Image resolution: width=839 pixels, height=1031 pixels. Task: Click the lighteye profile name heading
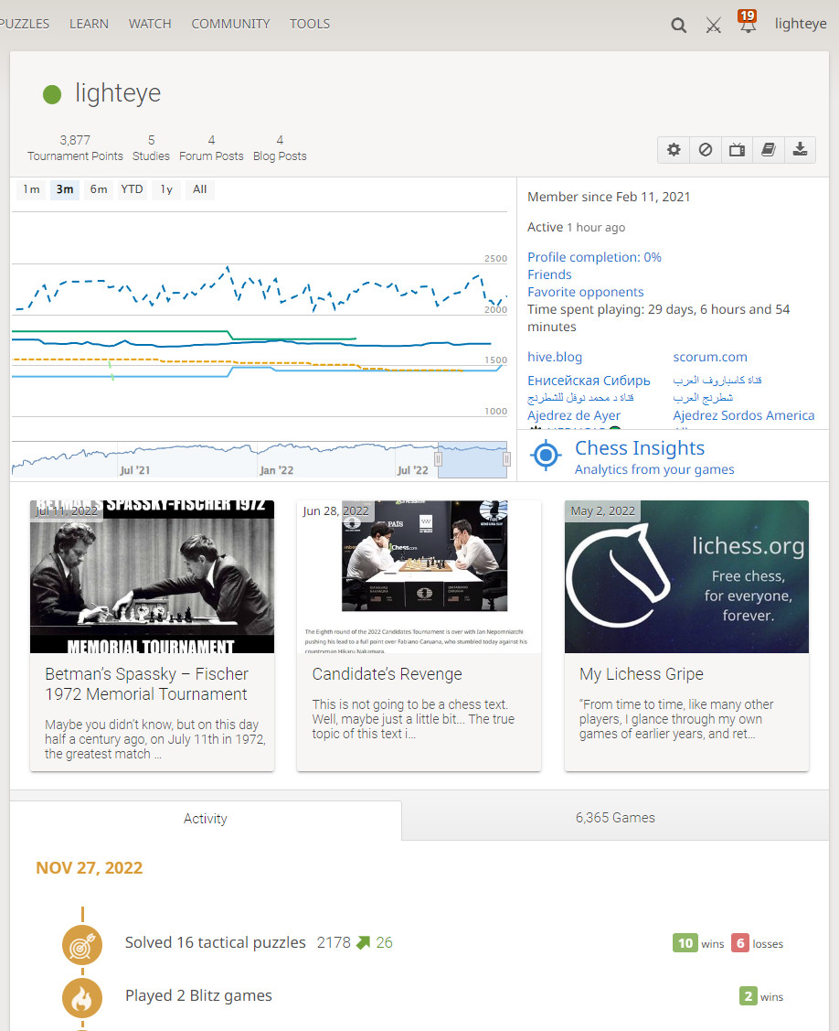pyautogui.click(x=118, y=93)
